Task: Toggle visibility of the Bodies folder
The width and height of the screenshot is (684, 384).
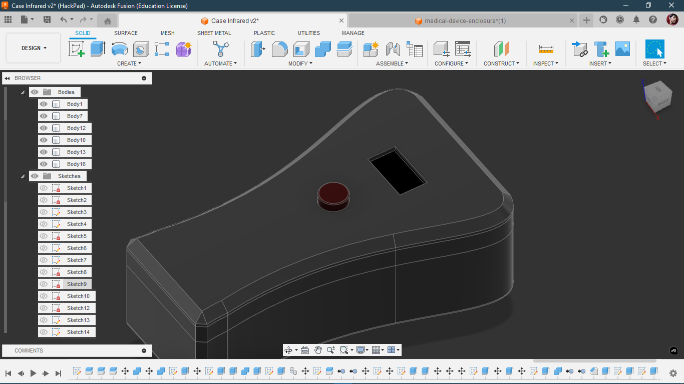Action: coord(35,92)
